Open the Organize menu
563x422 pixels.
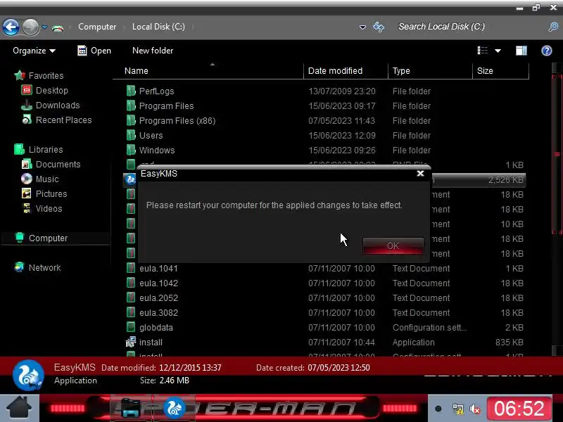tap(34, 51)
